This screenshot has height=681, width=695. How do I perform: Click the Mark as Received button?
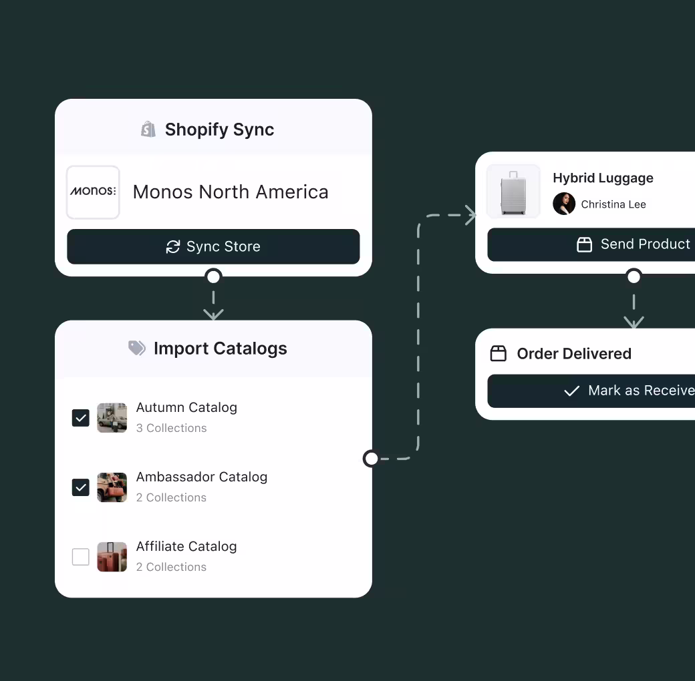click(x=591, y=391)
